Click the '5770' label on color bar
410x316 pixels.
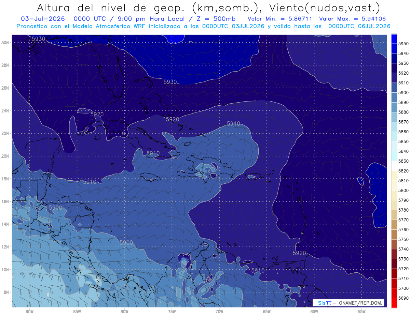[x=404, y=220]
